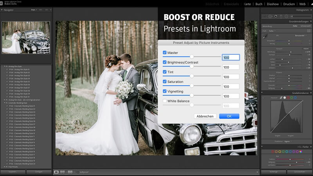Confirm the dialog with OK
This screenshot has height=176, width=313.
click(x=229, y=116)
